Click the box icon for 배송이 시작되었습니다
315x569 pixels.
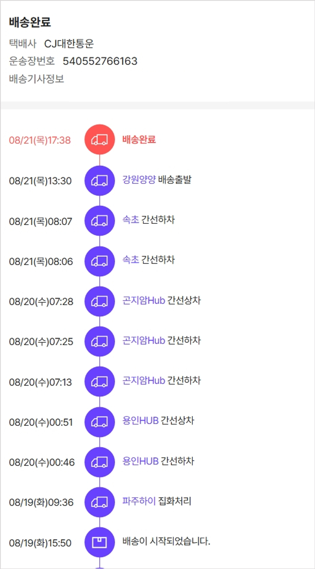point(100,543)
